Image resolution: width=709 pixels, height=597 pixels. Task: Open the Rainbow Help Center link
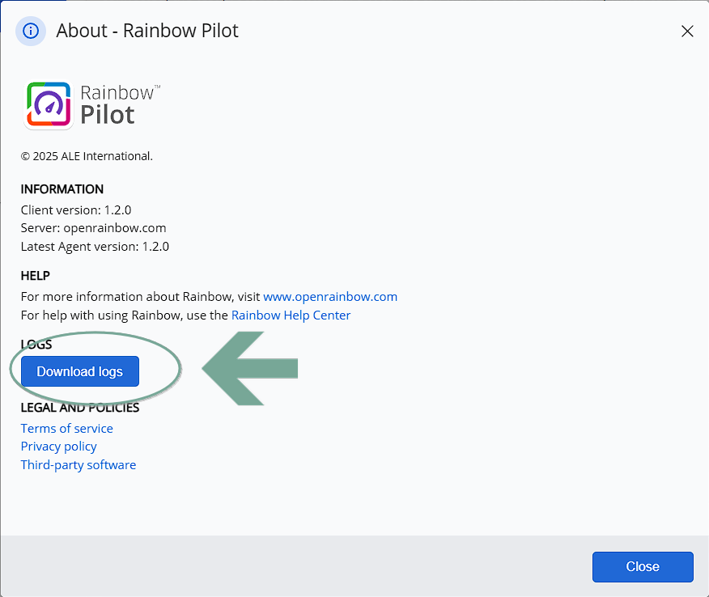pos(291,315)
